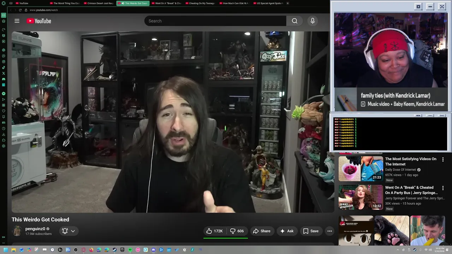Open ChatGPT icon in browser sidebar
This screenshot has height=254, width=452.
click(x=4, y=50)
